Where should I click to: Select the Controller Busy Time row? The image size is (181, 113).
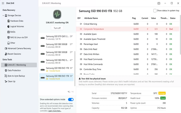[127, 69]
